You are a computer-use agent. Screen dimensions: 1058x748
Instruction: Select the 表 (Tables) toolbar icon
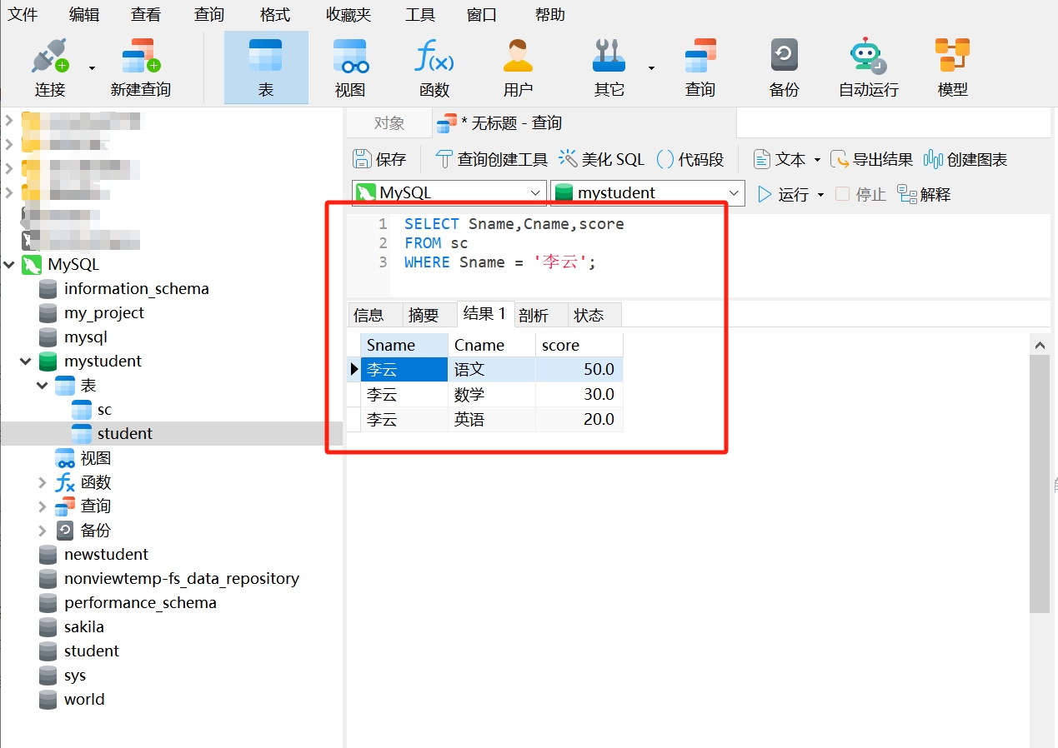pyautogui.click(x=265, y=67)
